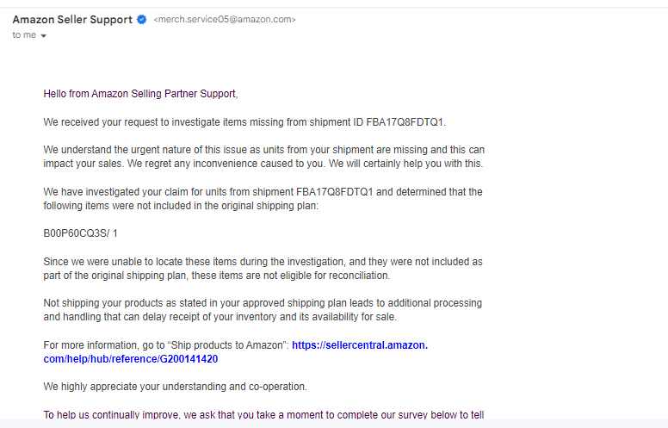Click the "not eligible for reconciliation" line
Image resolution: width=668 pixels, height=428 pixels.
coord(216,276)
